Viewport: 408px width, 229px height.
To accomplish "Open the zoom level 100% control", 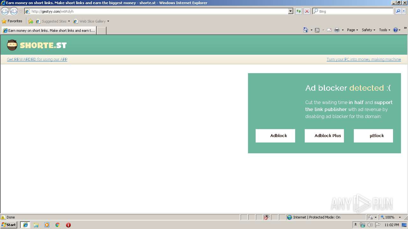I will [x=387, y=217].
